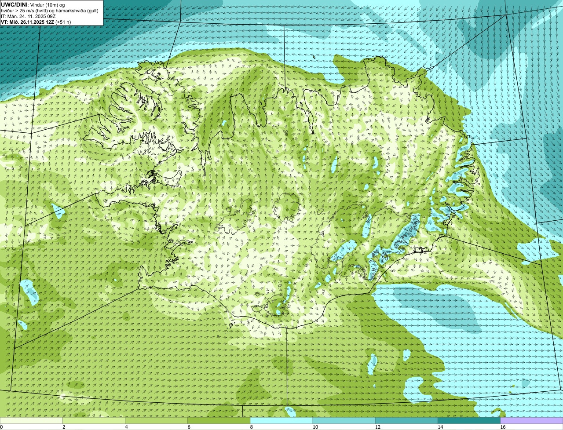The image size is (563, 430).
Task: Choose the 6–8 m/s olive green legend swatch
Action: click(219, 421)
